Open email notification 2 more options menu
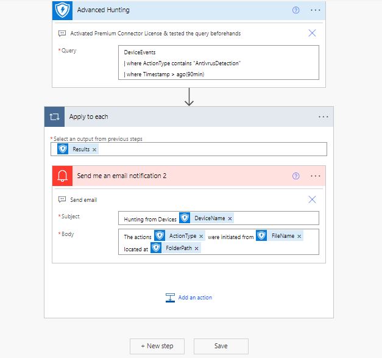Viewport: 382px width, 358px height. (316, 176)
